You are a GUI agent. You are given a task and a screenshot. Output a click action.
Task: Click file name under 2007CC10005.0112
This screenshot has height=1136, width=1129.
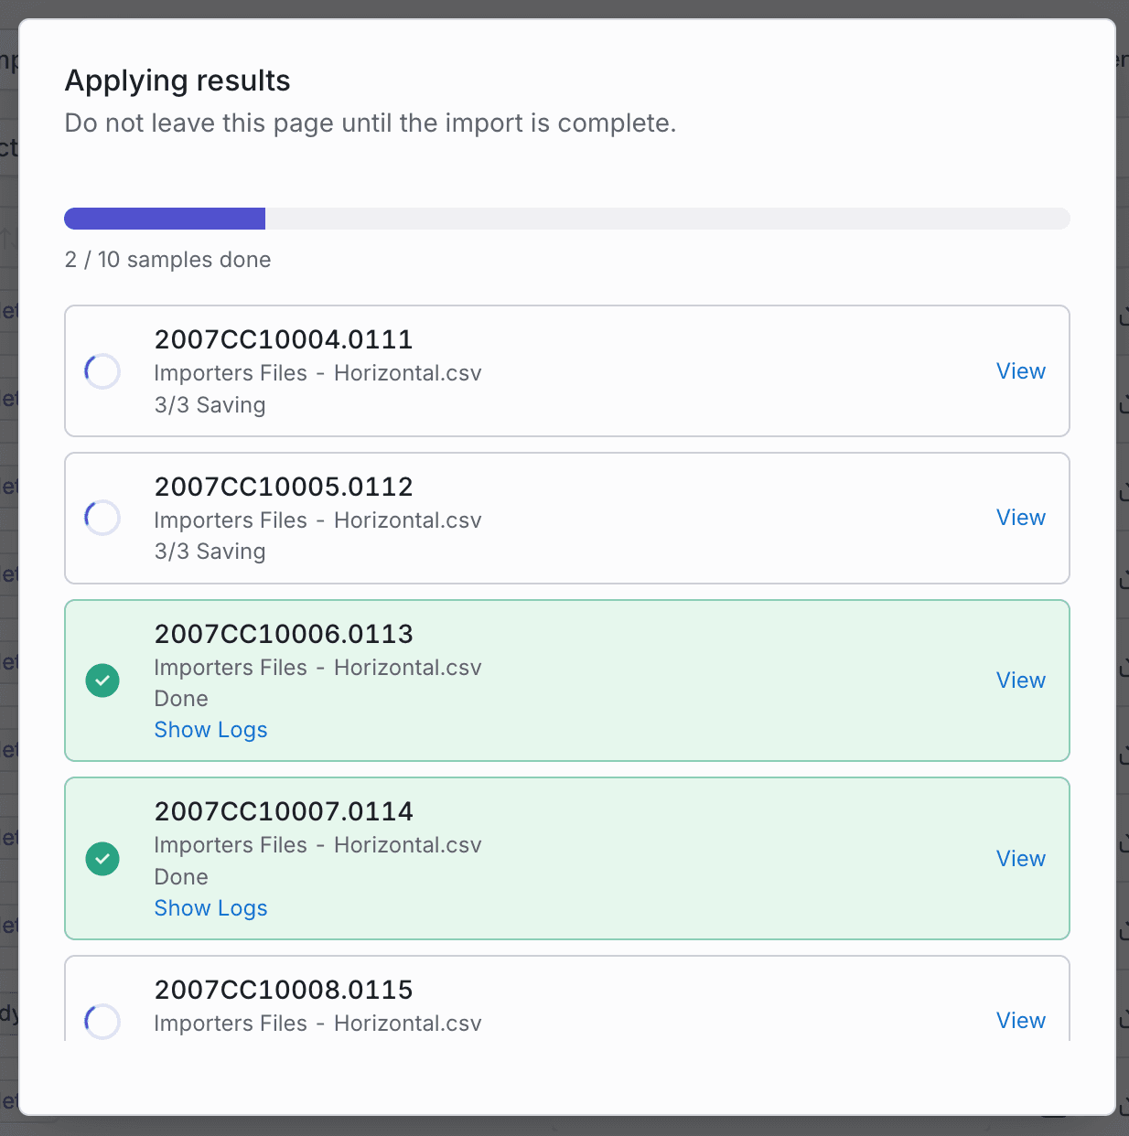(317, 520)
